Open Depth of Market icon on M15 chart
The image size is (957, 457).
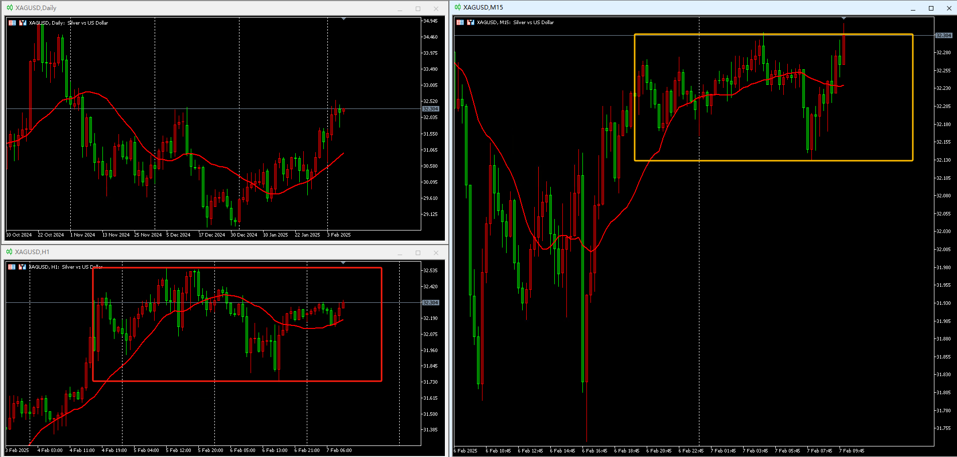tap(470, 23)
